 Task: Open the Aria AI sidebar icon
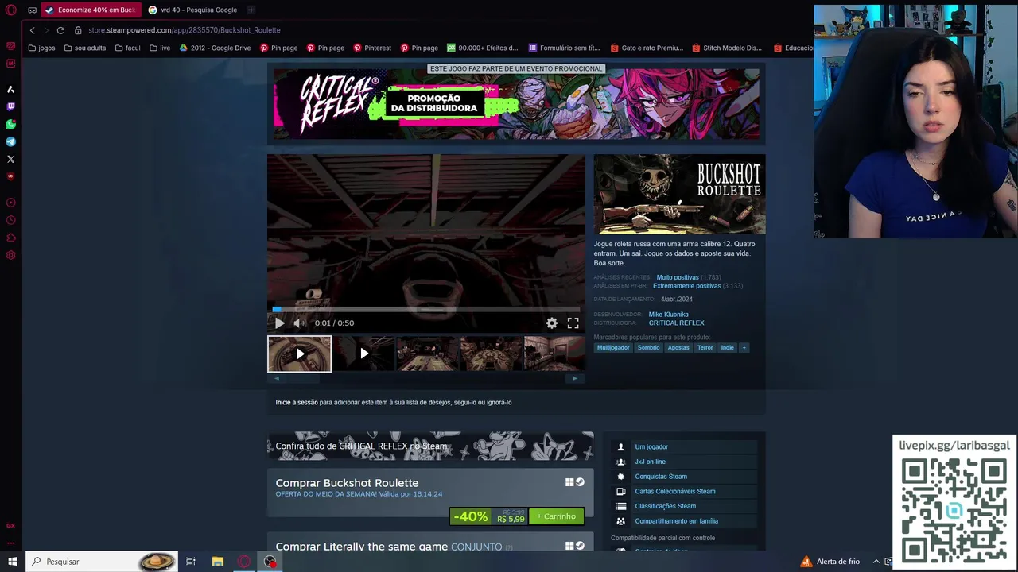pos(10,89)
